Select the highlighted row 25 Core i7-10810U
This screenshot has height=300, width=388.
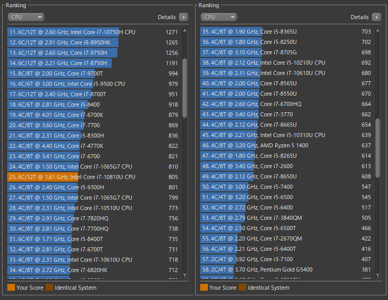pyautogui.click(x=93, y=177)
